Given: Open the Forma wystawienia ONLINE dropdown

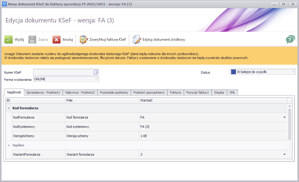Looking at the screenshot, I should point(96,79).
